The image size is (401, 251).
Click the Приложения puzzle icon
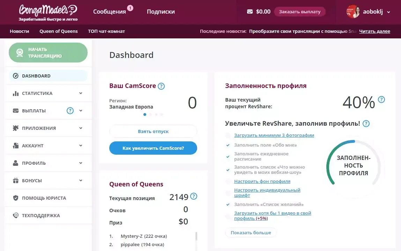[x=16, y=128]
